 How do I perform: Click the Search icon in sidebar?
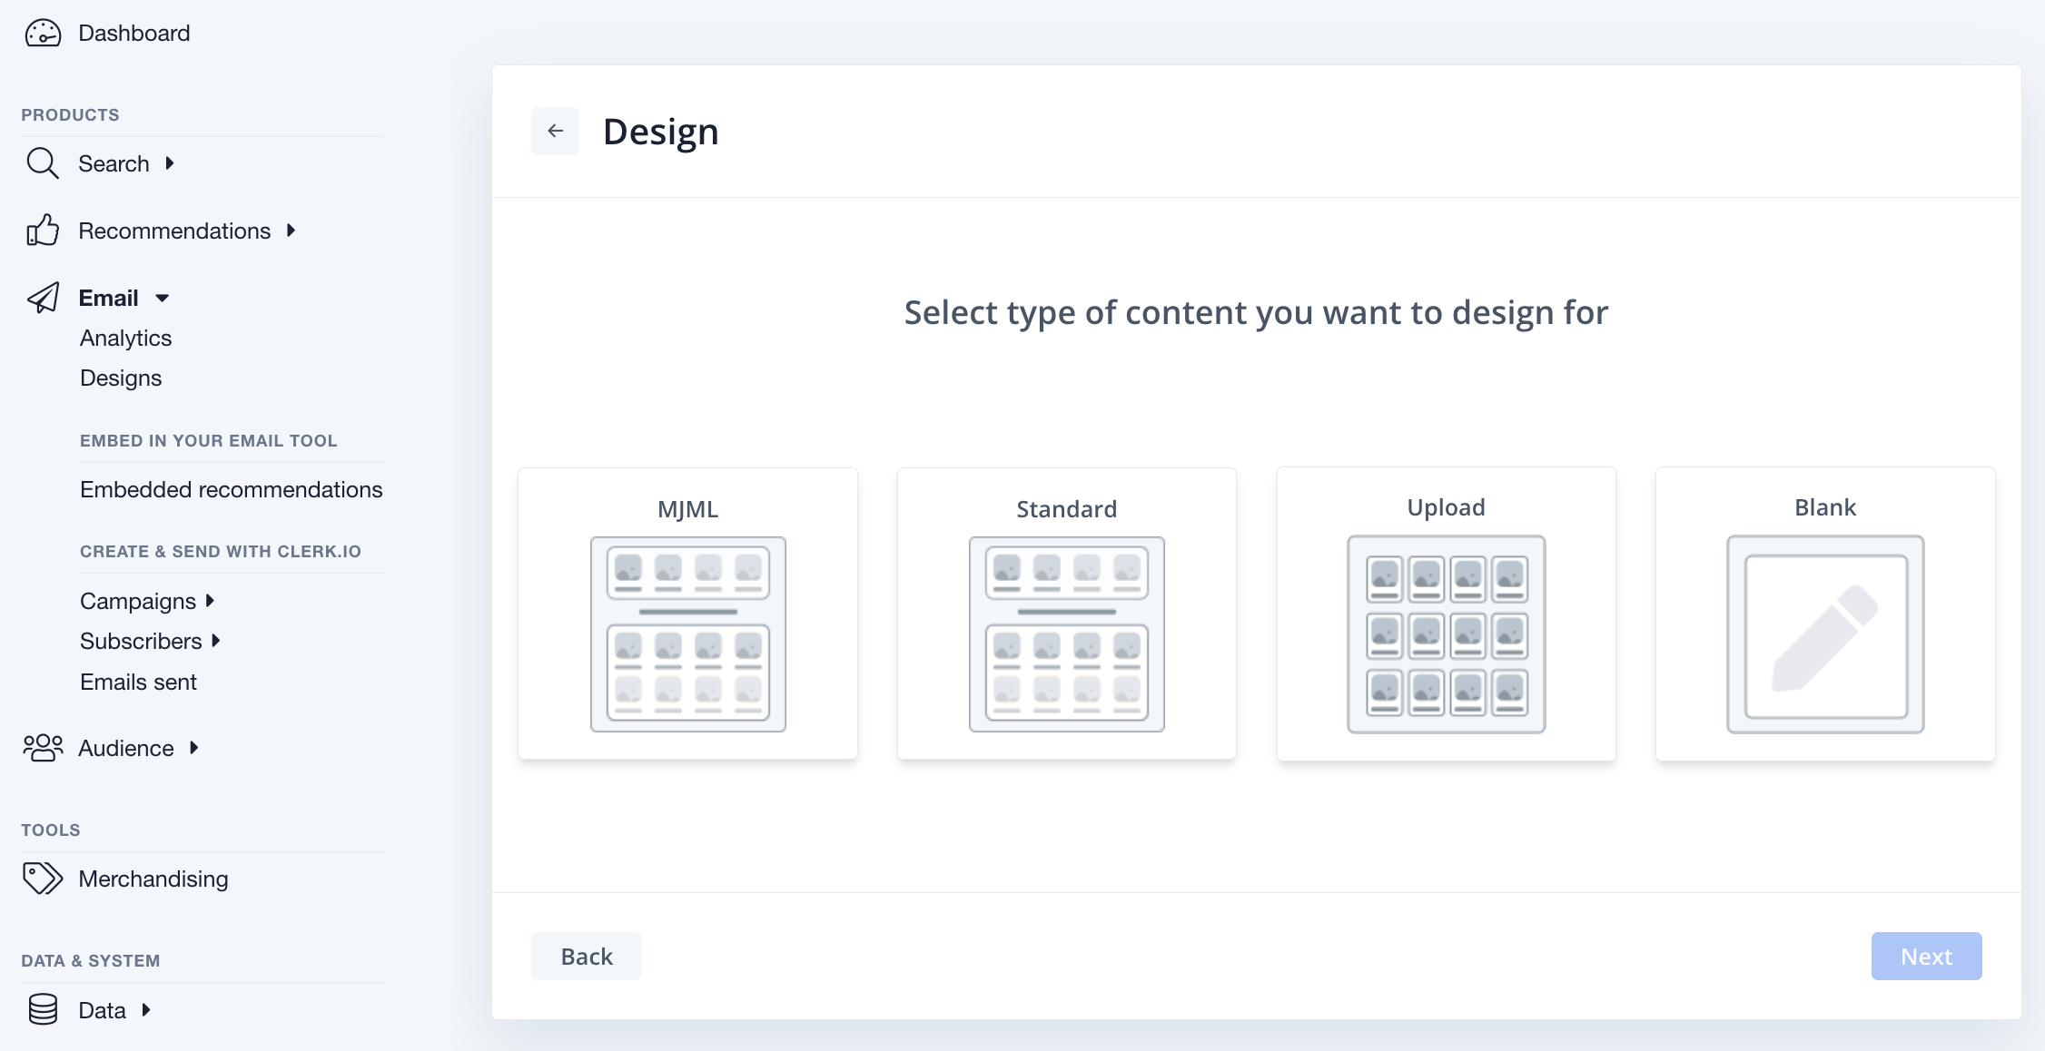point(43,162)
